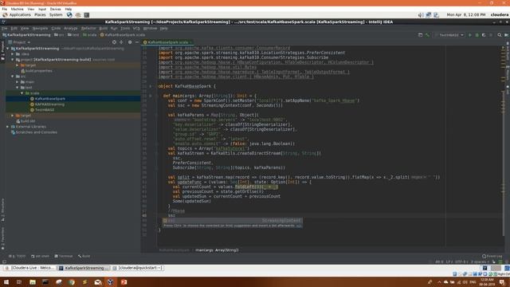This screenshot has height=287, width=510.
Task: Click KafkaSparkStreaming breadcrumb in navigation bar
Action: [26, 35]
